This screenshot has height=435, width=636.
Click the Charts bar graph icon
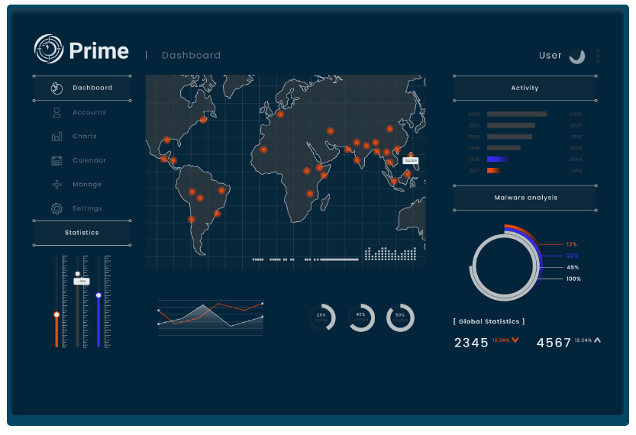[56, 137]
